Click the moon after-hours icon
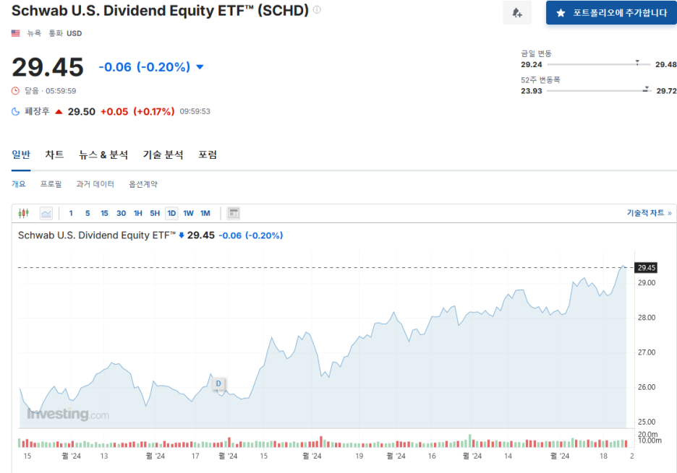Image resolution: width=677 pixels, height=473 pixels. tap(15, 112)
